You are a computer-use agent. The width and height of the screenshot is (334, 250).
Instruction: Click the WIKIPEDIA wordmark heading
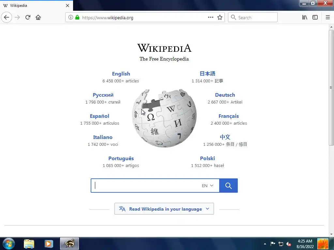[x=164, y=48]
